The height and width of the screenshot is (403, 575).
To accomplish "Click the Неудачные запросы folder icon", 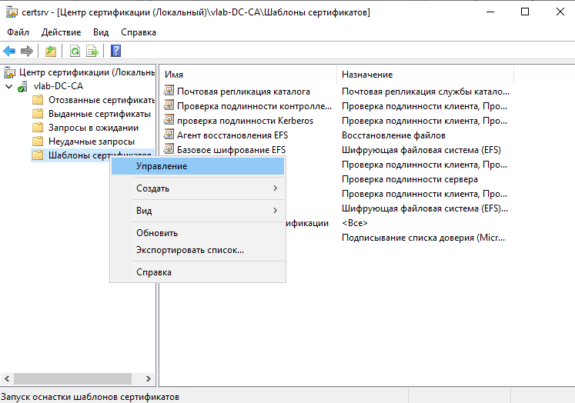I will click(x=38, y=142).
